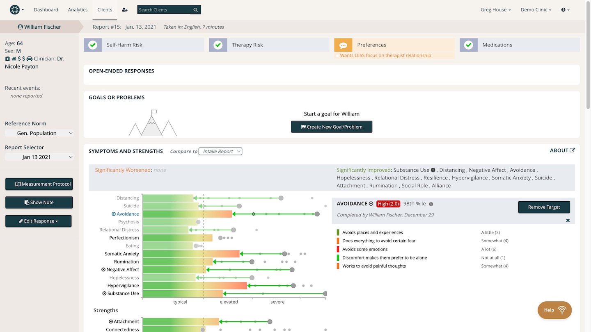Viewport: 591px width, 332px height.
Task: Click the add new client icon
Action: 125,10
